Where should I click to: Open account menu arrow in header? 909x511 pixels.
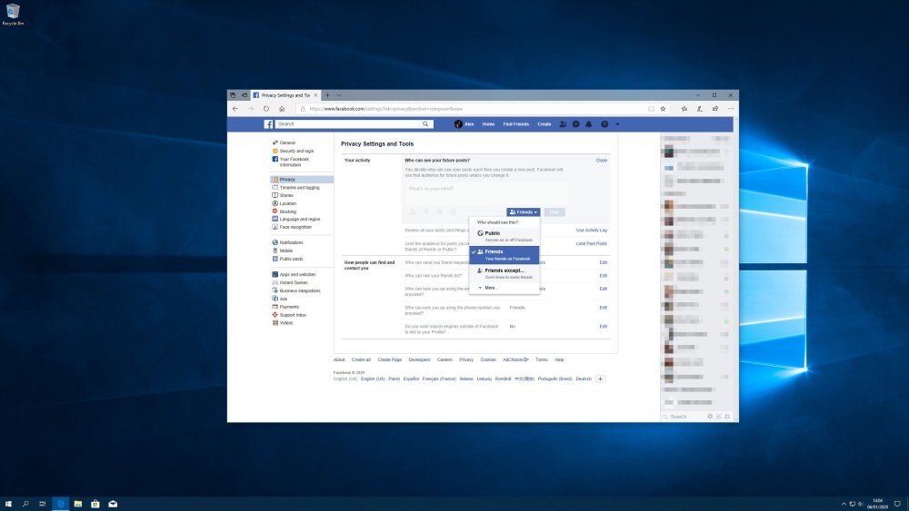617,123
